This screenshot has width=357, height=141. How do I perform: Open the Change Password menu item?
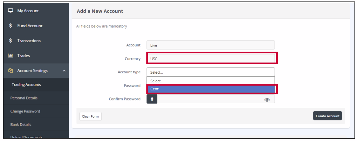25,111
